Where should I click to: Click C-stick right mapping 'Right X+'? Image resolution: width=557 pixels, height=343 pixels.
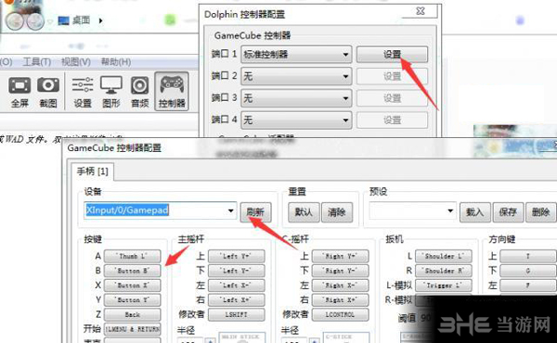tap(341, 299)
